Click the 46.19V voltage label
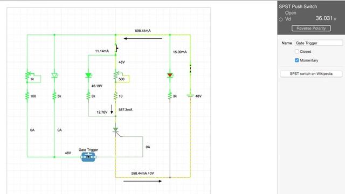 97,86
